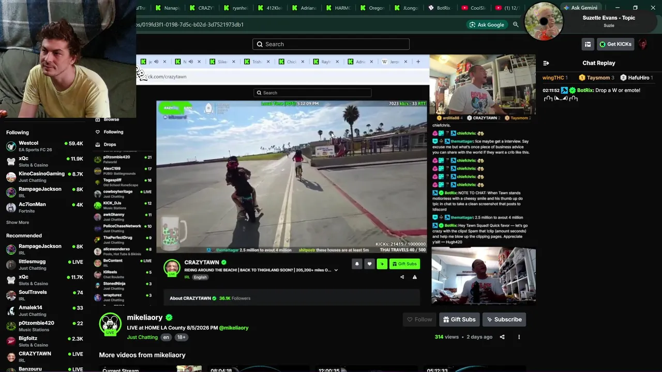Open the @mikeliaory mention link in the title
Screen dimensions: 662x372
coord(234,328)
